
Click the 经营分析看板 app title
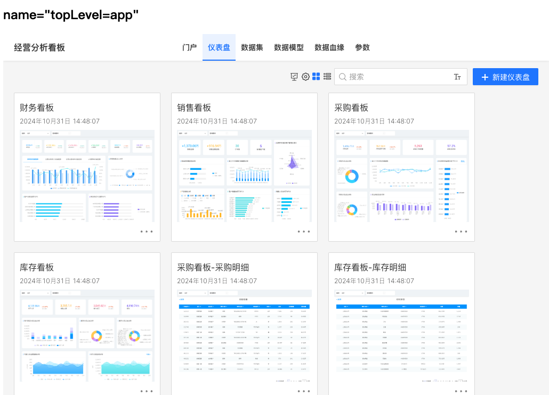coord(39,47)
